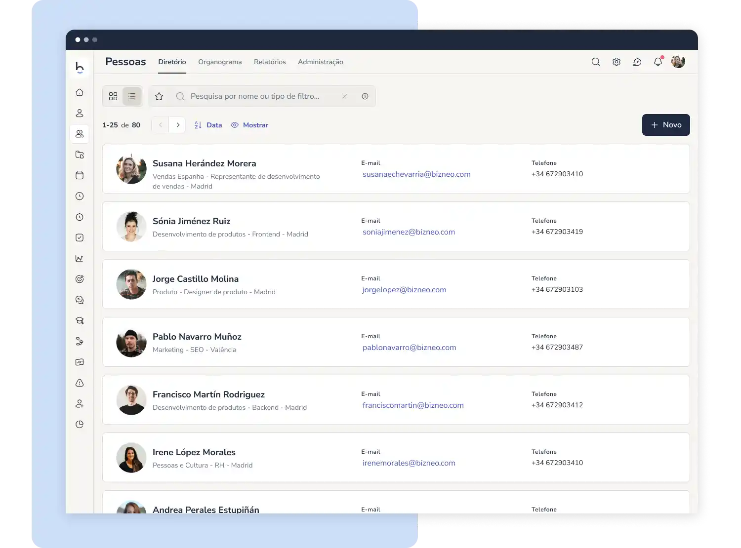Toggle Mostrar visibility options
Screen dimensions: 741x548
pyautogui.click(x=249, y=125)
